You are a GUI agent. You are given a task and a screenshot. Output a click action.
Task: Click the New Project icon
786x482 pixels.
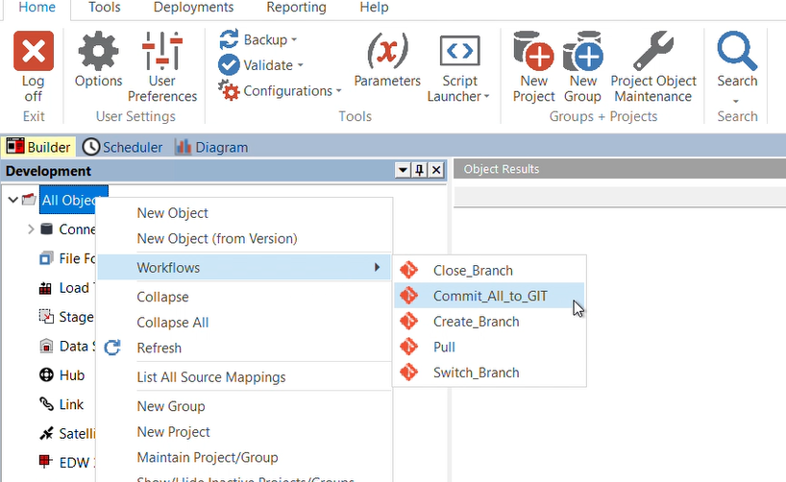(533, 51)
